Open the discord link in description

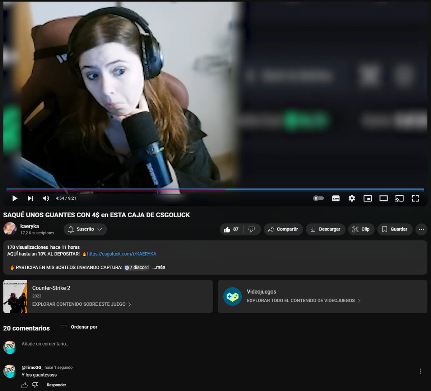(137, 267)
